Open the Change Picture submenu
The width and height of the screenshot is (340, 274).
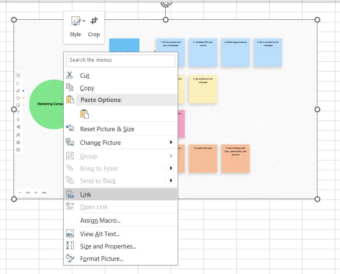[x=120, y=142]
